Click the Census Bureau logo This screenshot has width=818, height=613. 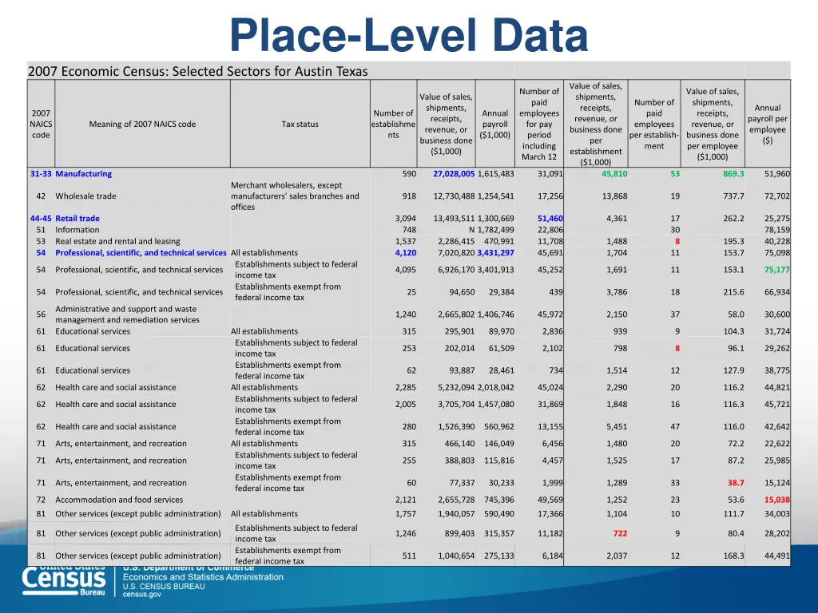(x=64, y=580)
